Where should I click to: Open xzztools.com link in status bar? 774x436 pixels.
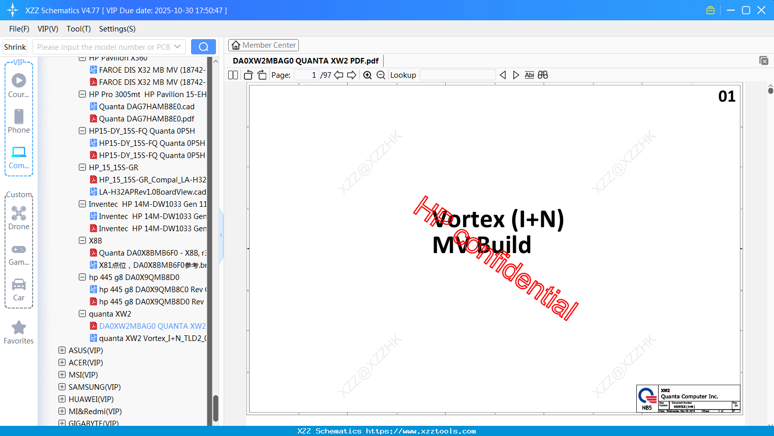pyautogui.click(x=421, y=431)
